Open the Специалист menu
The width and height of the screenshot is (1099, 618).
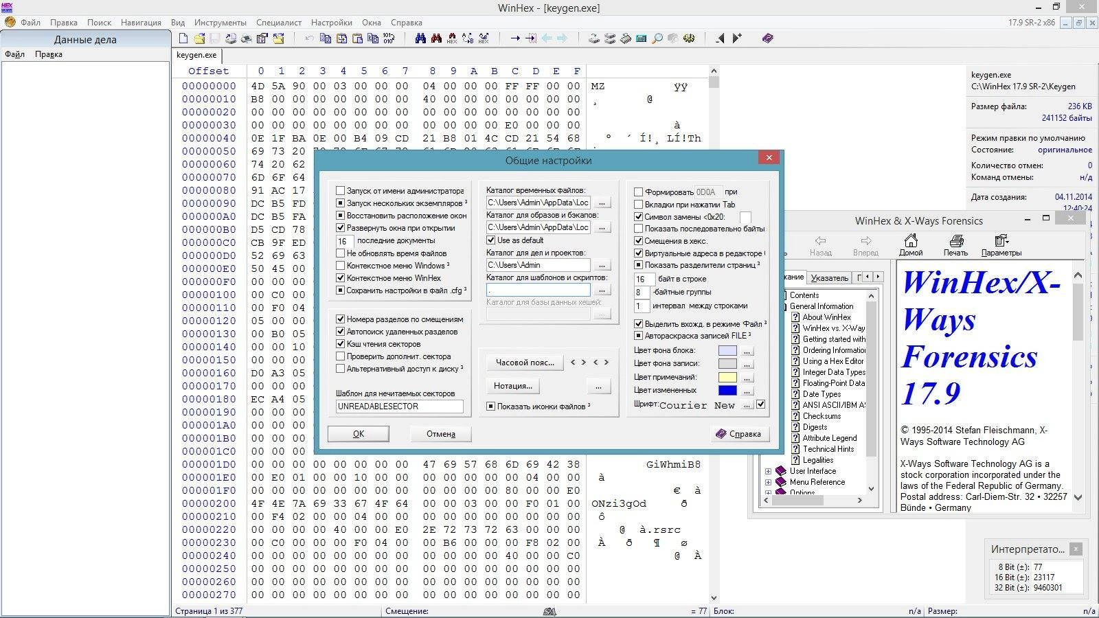tap(279, 23)
